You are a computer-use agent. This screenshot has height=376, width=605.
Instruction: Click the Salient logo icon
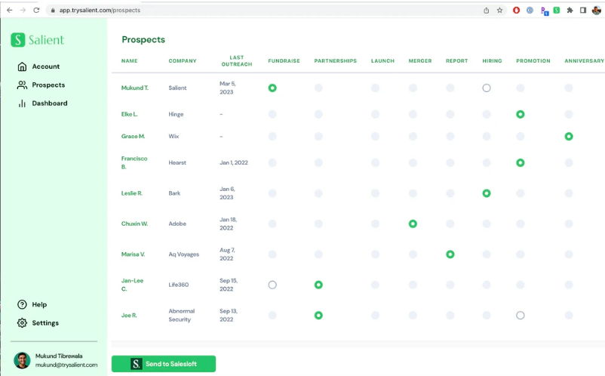(x=18, y=40)
